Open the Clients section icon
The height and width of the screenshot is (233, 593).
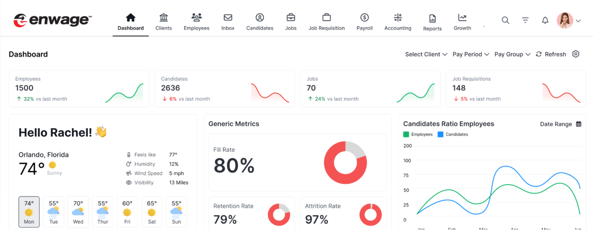point(164,18)
